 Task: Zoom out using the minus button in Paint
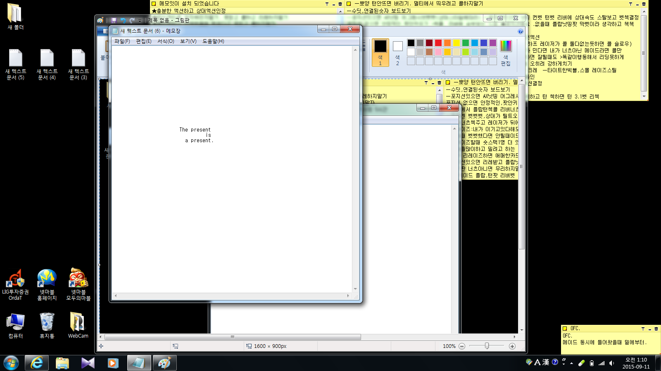[462, 346]
